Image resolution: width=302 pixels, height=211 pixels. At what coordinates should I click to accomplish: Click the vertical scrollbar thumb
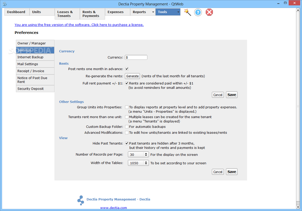(298, 107)
